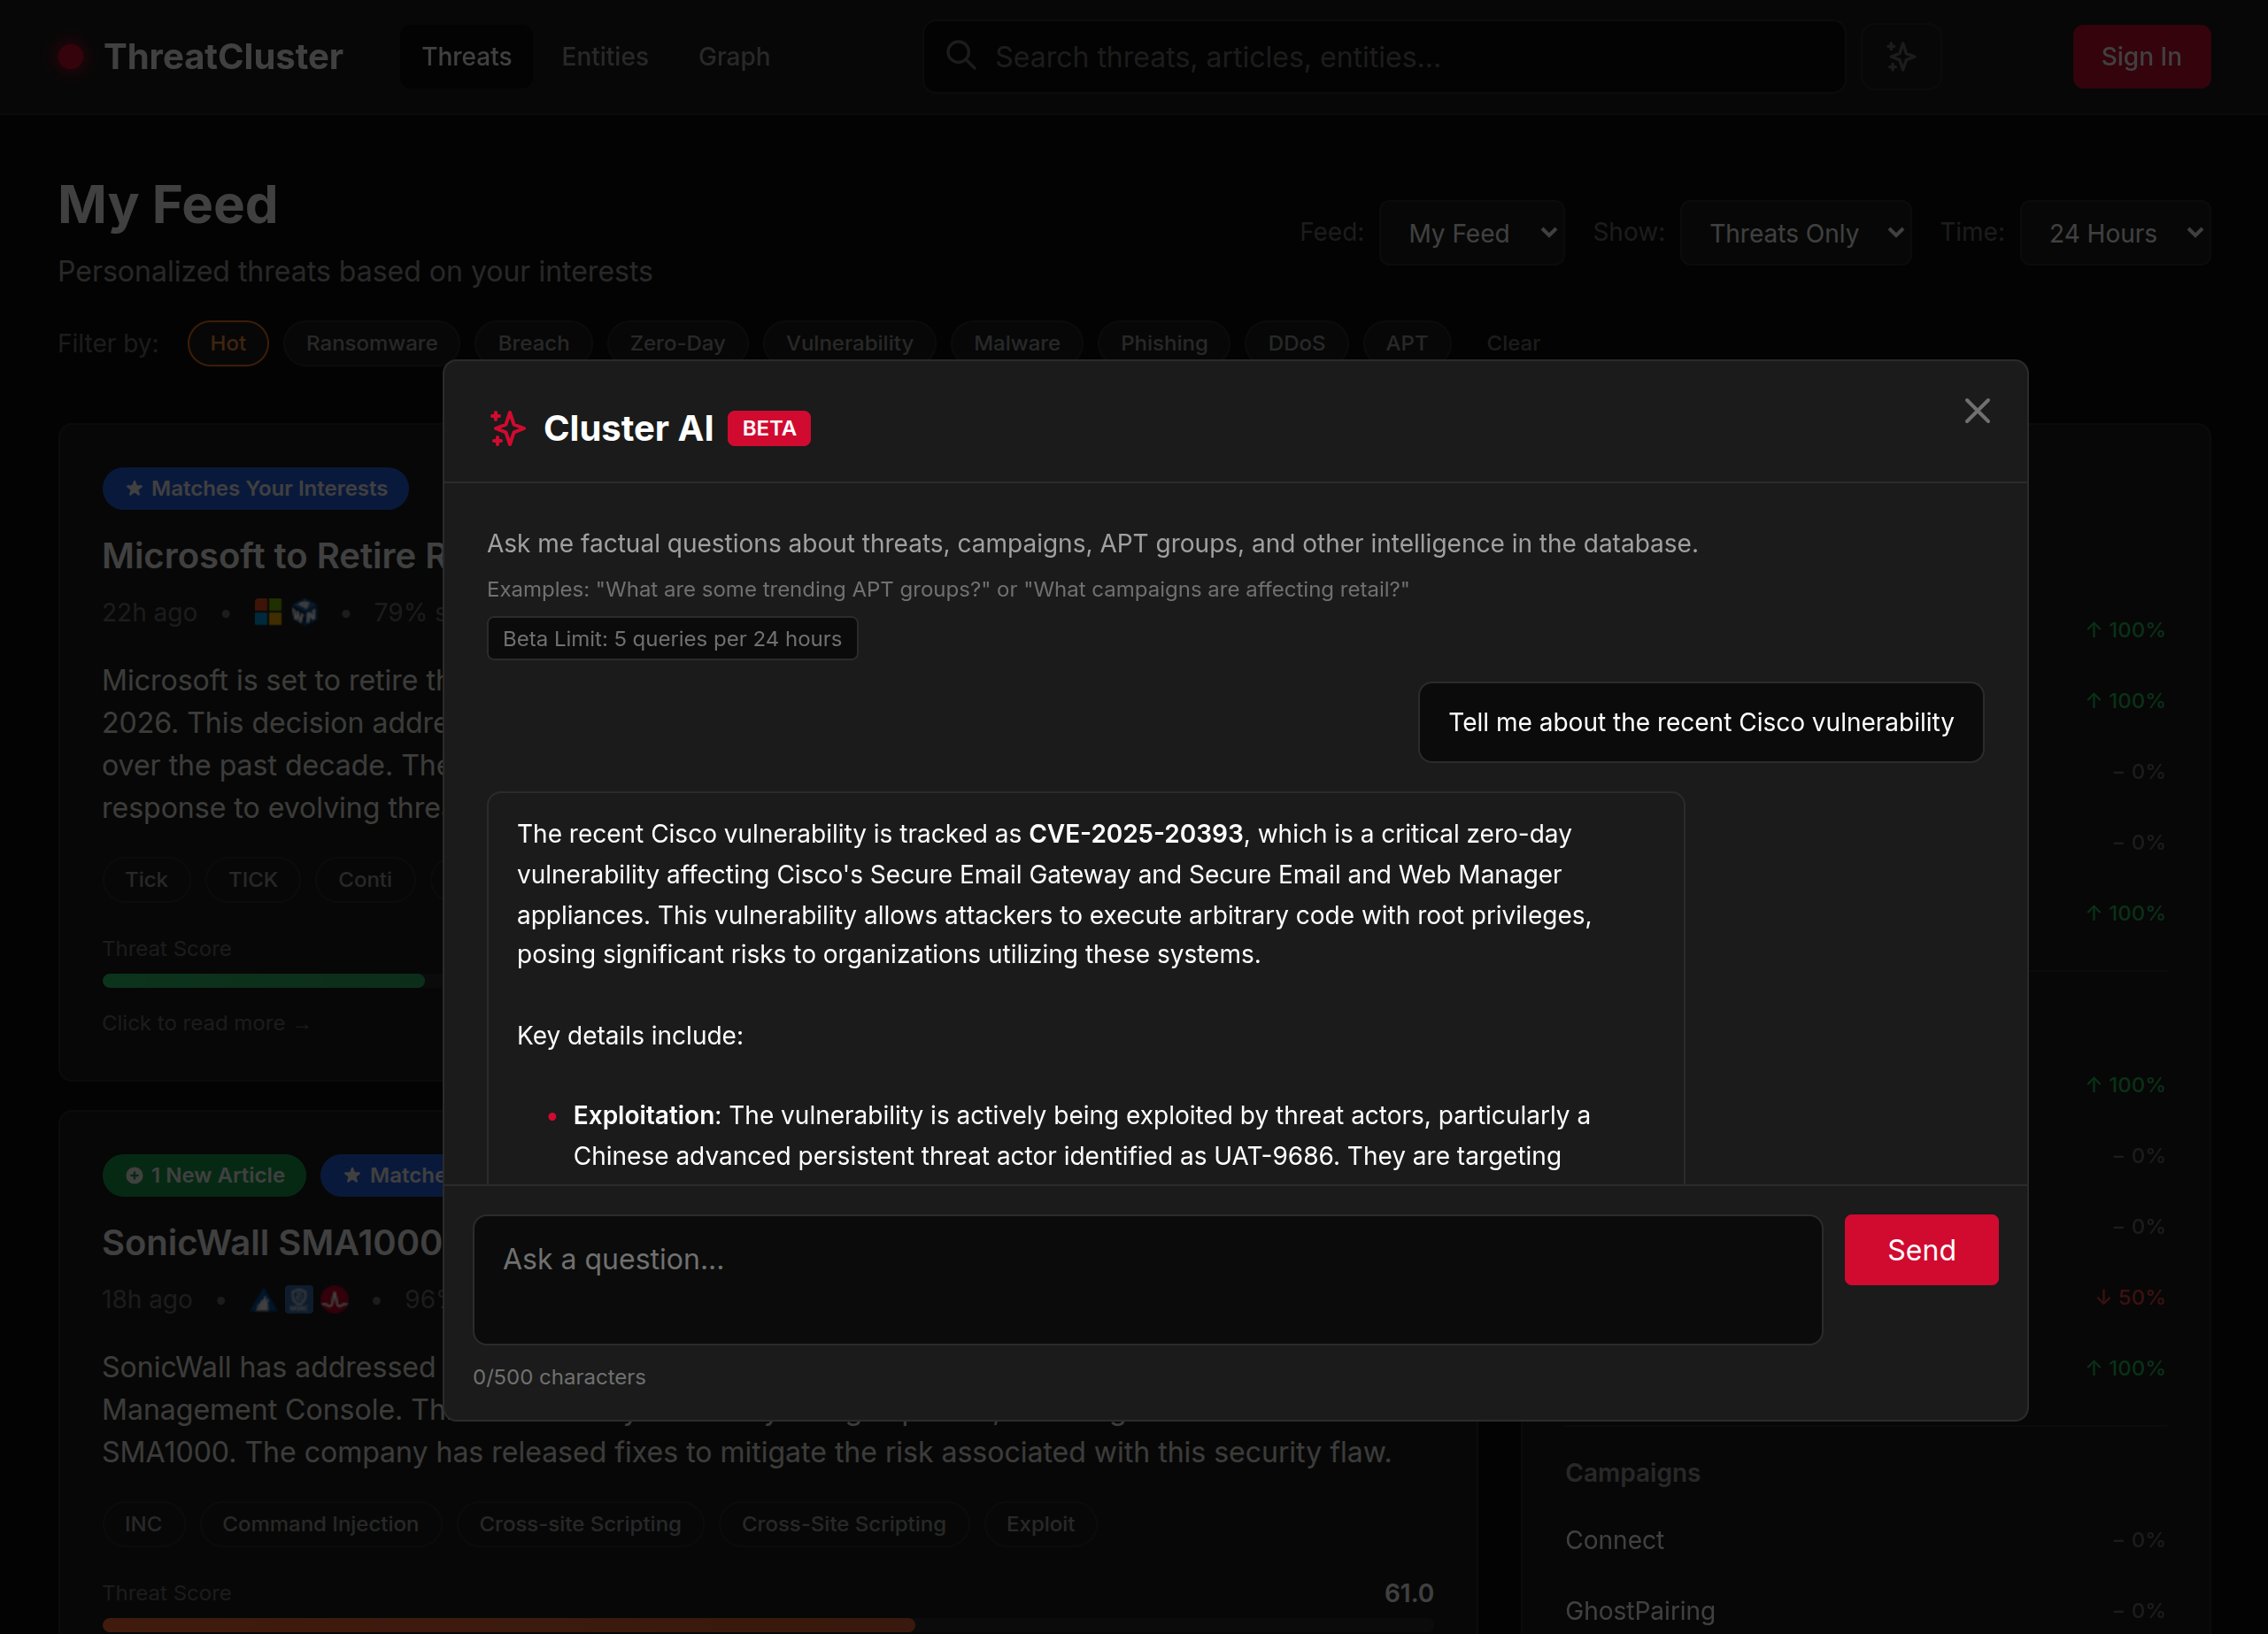This screenshot has width=2268, height=1634.
Task: Open the 24 Hours time dropdown
Action: [2115, 232]
